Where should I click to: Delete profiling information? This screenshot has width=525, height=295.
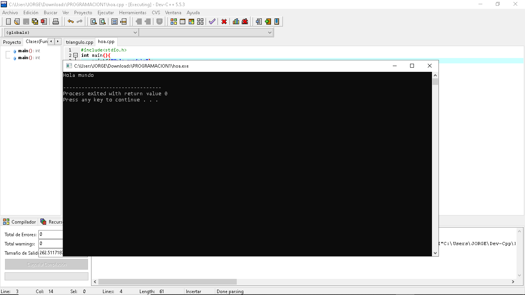pyautogui.click(x=245, y=22)
